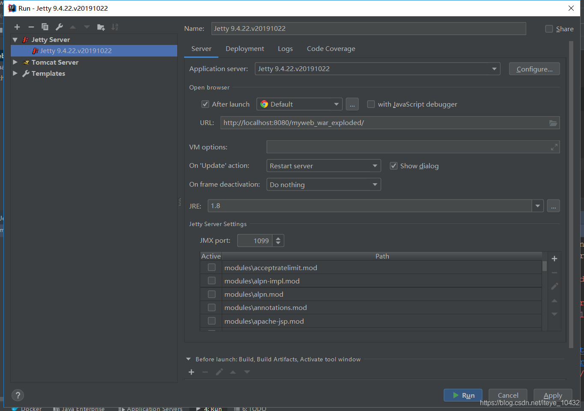This screenshot has height=411, width=584.
Task: Activate modules\alpn.mod checkbox
Action: (x=212, y=294)
